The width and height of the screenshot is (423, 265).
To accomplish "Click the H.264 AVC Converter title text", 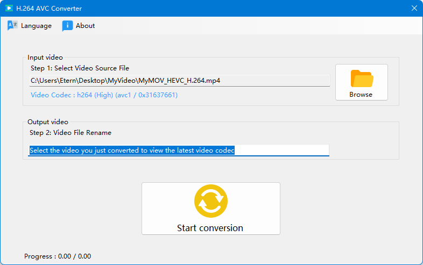I will 49,9.
